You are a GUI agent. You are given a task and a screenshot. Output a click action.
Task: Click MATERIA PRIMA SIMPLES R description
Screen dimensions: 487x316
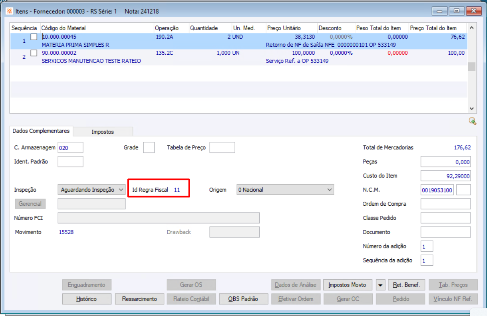coord(75,45)
